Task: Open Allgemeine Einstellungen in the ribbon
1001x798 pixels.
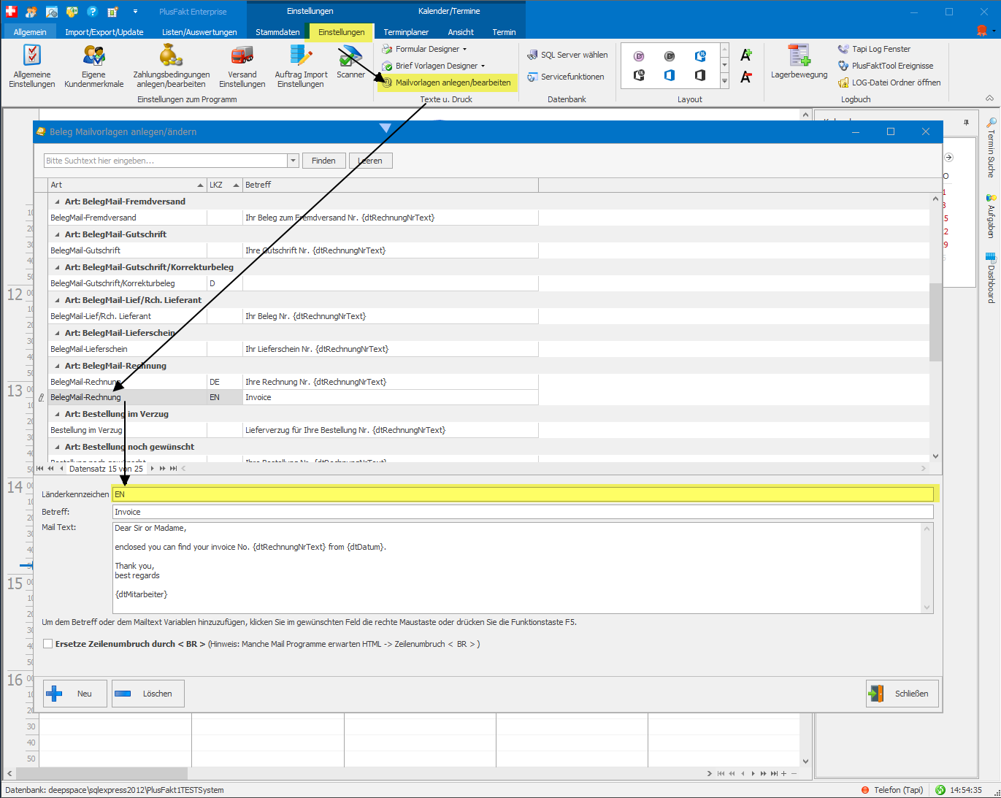Action: (x=32, y=66)
